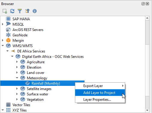Select the Vegetation tree item

point(35,100)
